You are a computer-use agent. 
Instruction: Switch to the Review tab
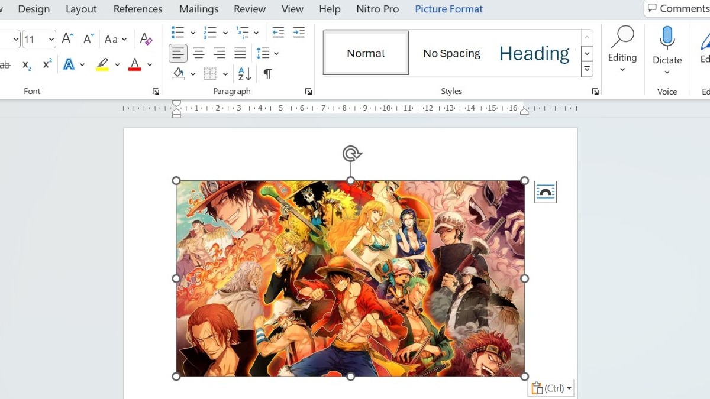250,9
